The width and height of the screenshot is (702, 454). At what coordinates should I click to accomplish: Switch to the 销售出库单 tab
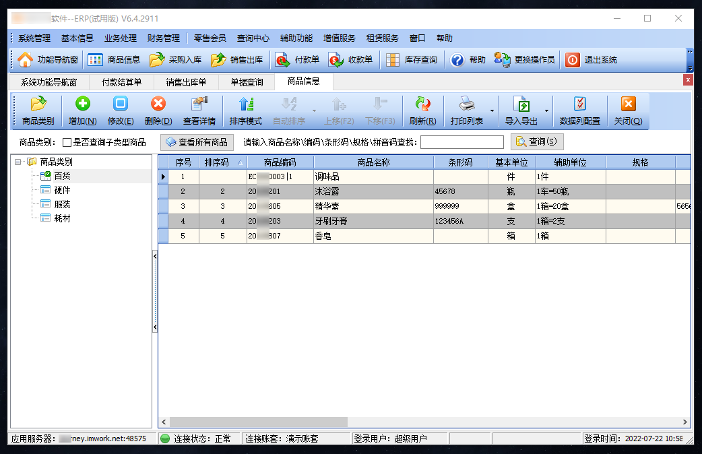coord(185,82)
